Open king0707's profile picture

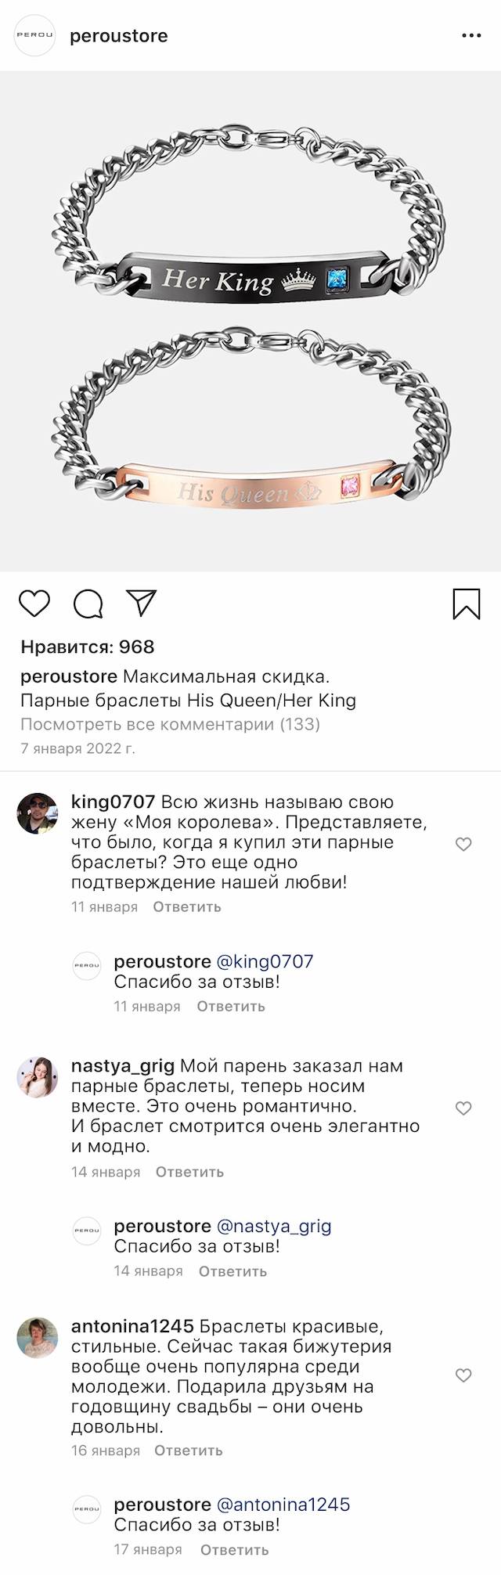pos(37,813)
